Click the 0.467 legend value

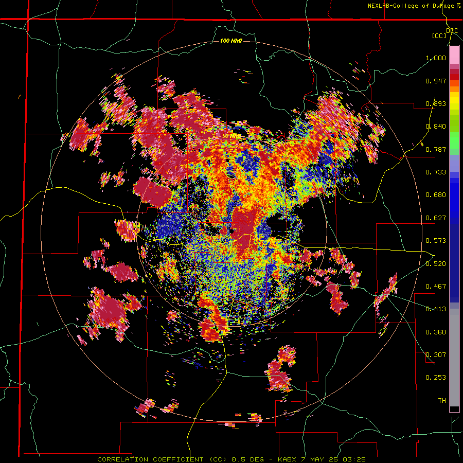point(436,287)
